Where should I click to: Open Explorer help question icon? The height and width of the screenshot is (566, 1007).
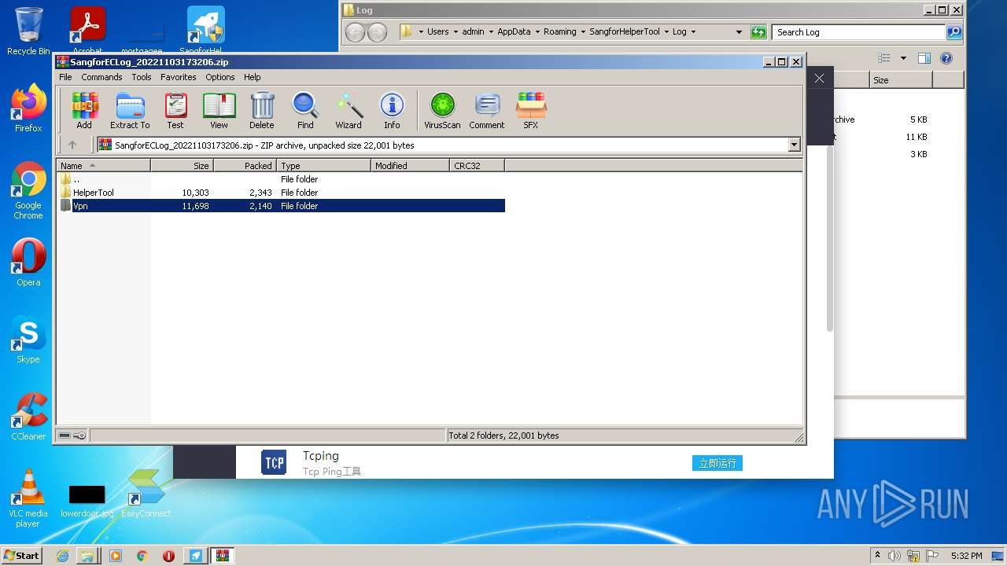[946, 58]
